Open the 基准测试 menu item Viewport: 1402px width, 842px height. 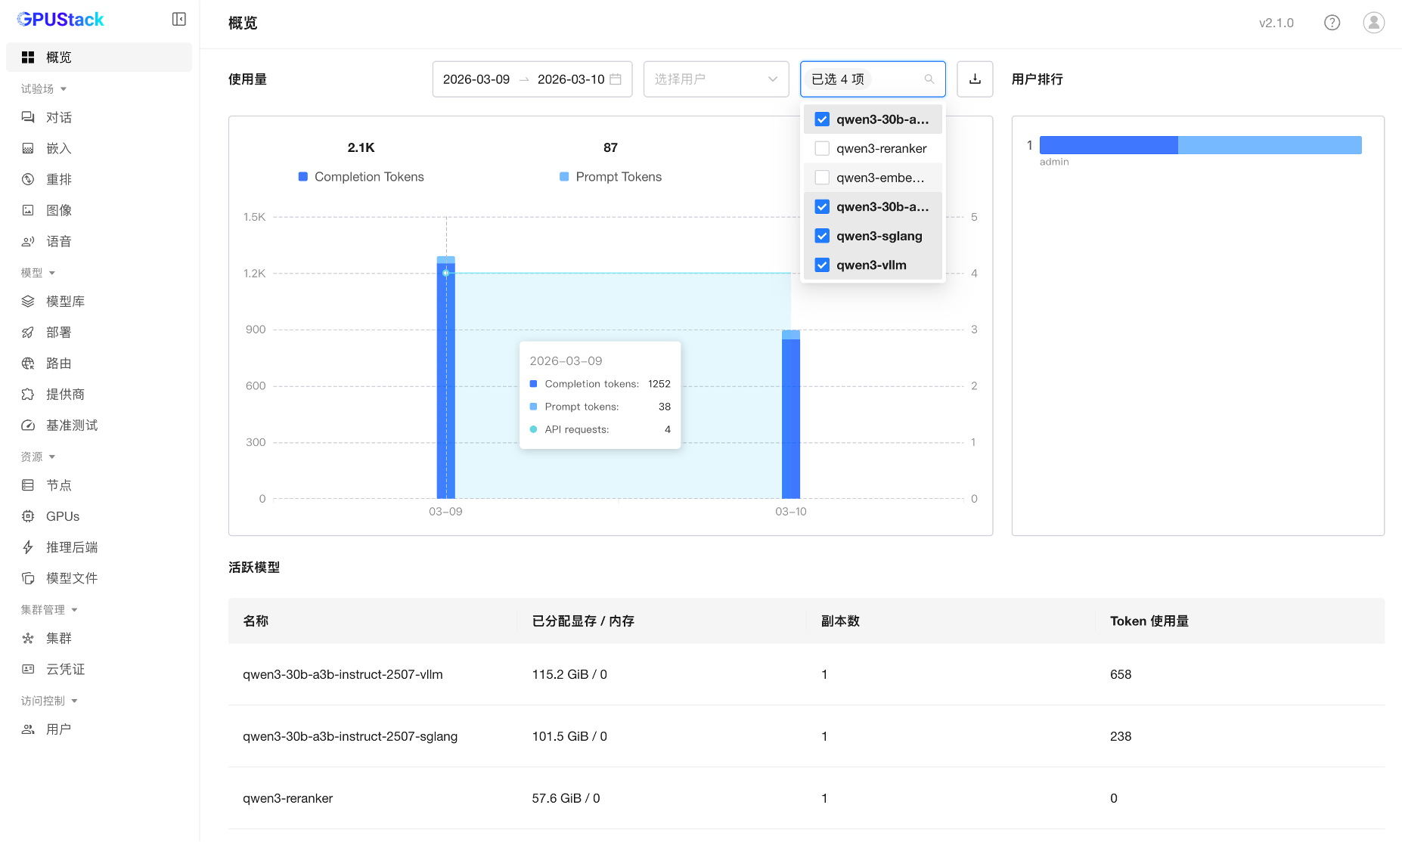tap(71, 426)
